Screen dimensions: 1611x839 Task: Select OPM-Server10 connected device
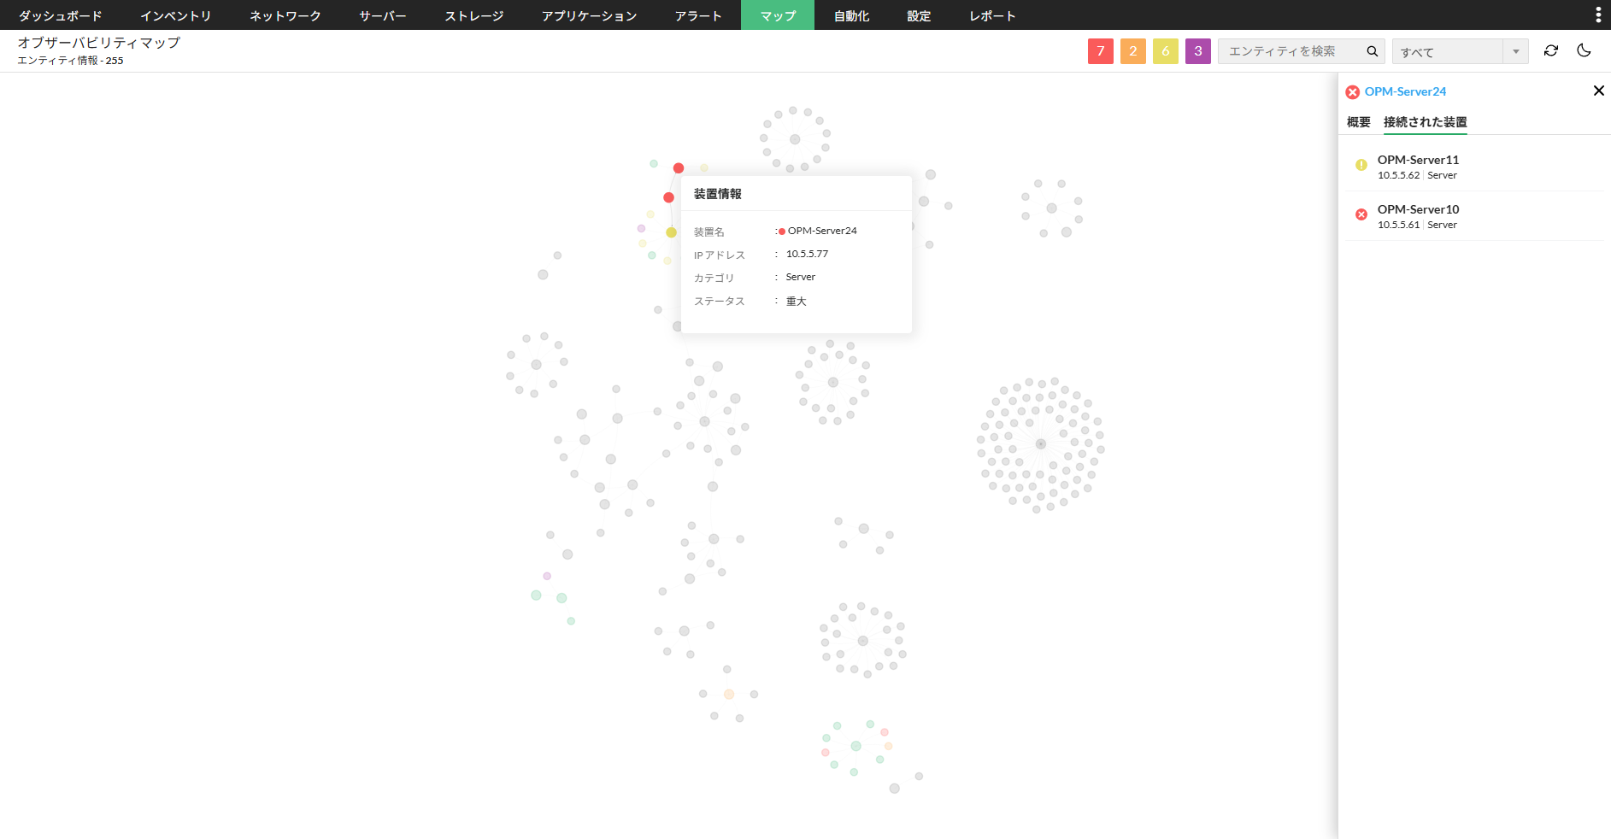click(x=1475, y=216)
